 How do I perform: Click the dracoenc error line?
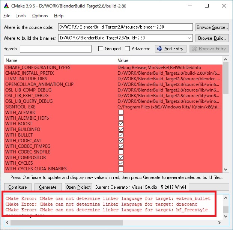(101, 204)
